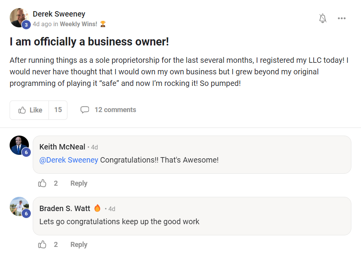Click the speech bubble comments icon
This screenshot has height=255, width=361.
(84, 110)
